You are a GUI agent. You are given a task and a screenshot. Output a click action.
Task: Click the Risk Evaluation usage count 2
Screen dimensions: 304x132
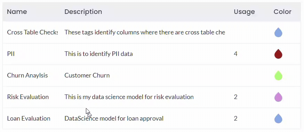pos(235,97)
